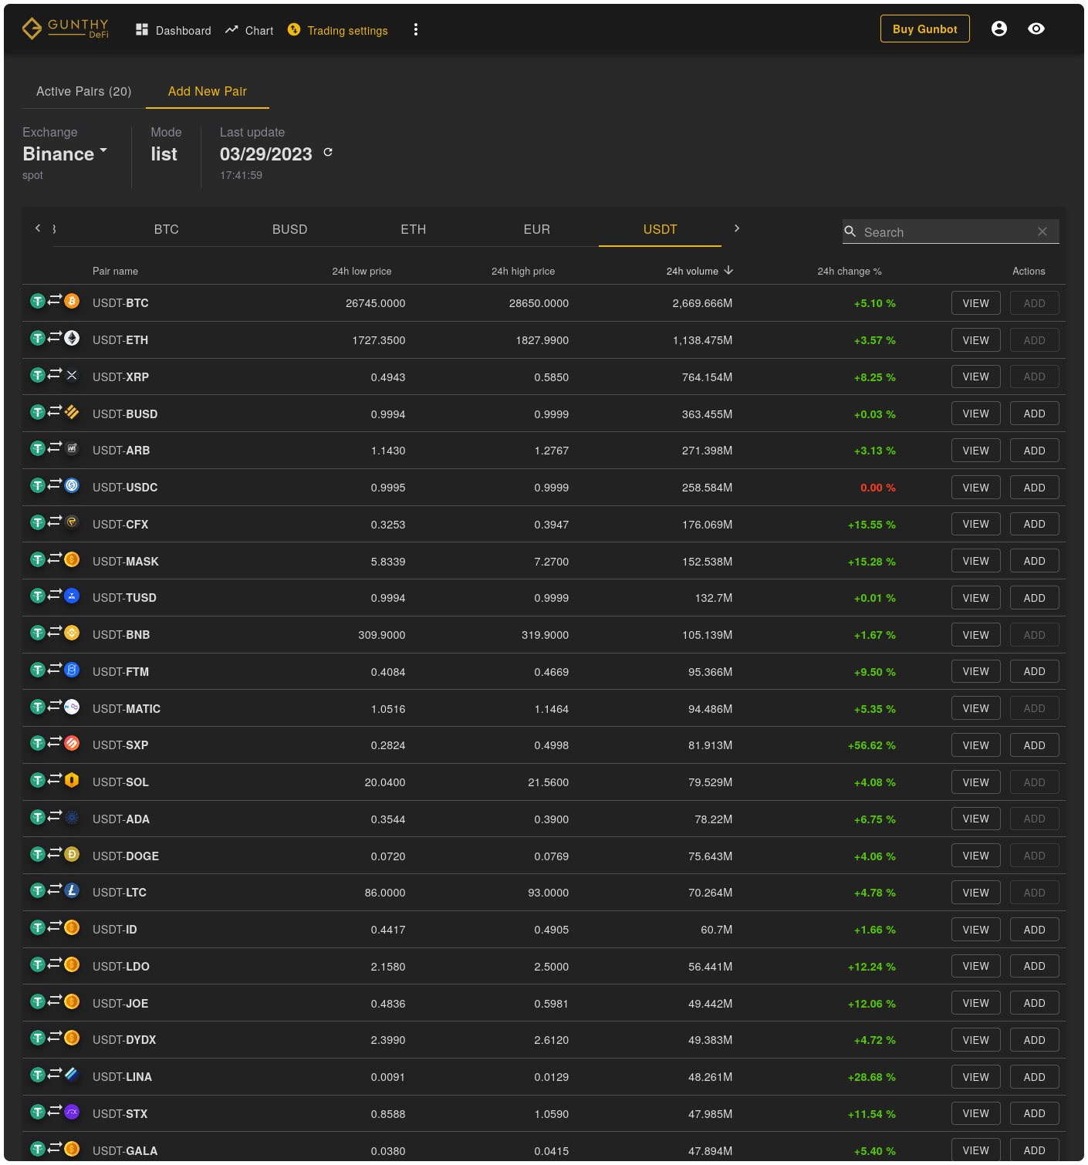View the USDT-CFX pair details

tap(976, 524)
